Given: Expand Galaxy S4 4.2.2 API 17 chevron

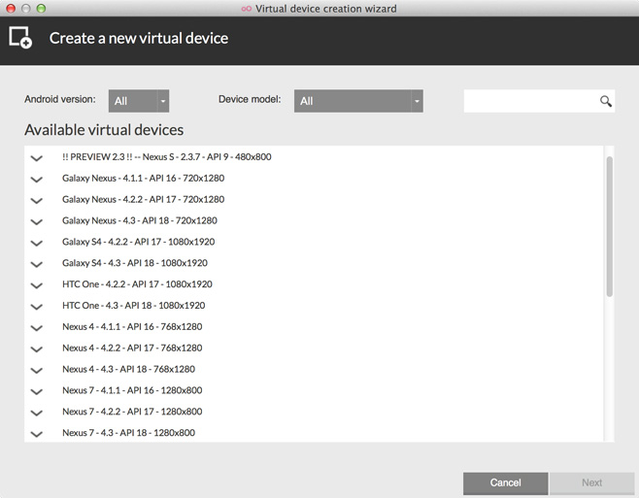Looking at the screenshot, I should coord(37,243).
